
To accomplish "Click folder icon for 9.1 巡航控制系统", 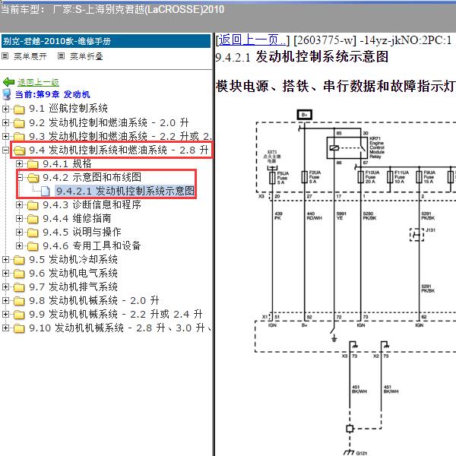I will coord(19,109).
